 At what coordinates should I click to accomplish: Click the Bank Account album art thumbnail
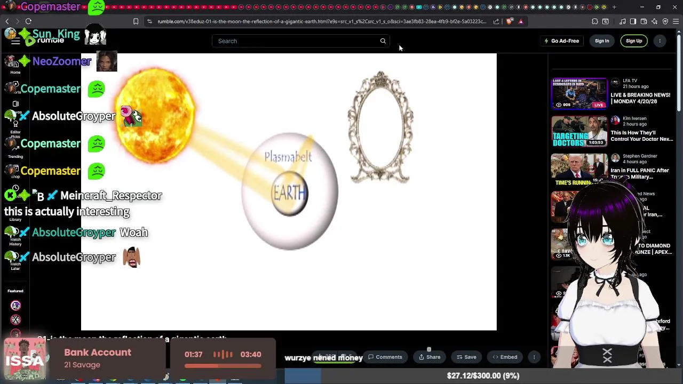(25, 359)
